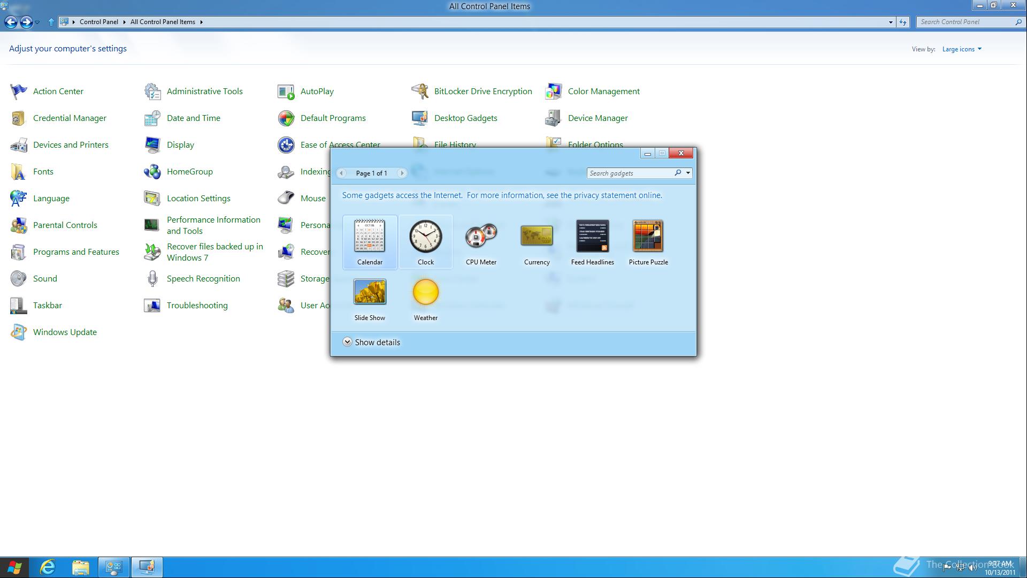Open AutoPlay icon

tap(286, 92)
